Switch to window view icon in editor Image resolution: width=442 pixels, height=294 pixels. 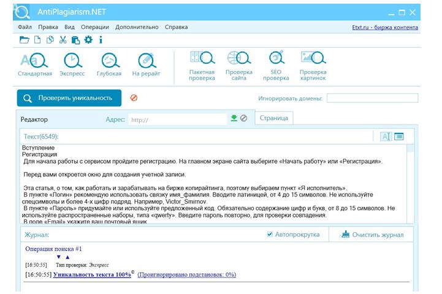tap(399, 137)
